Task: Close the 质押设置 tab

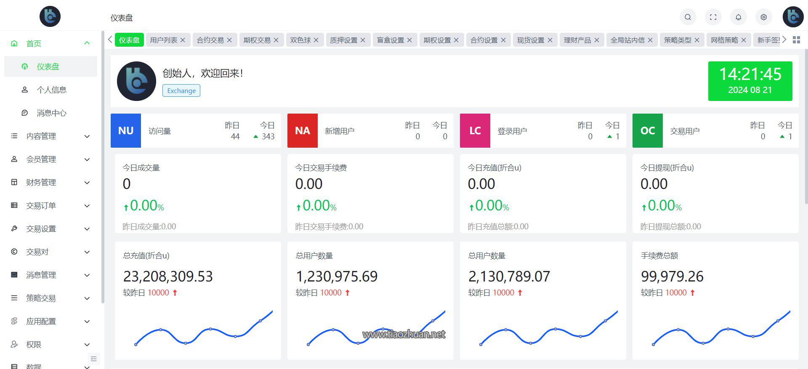Action: click(x=363, y=40)
